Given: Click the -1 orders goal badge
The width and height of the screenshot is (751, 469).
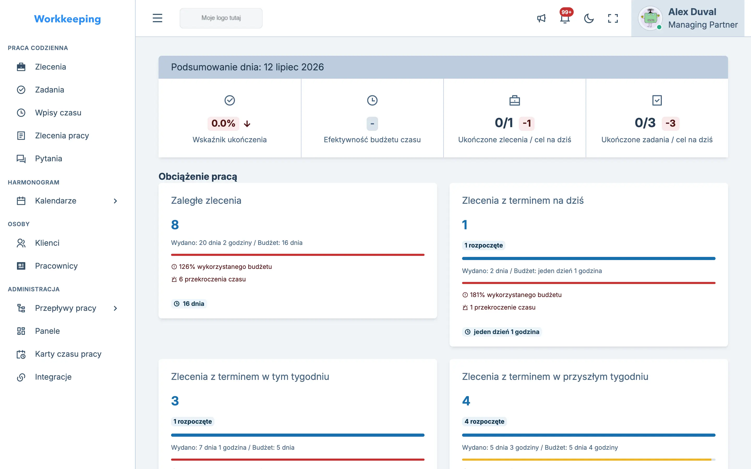Looking at the screenshot, I should click(527, 124).
